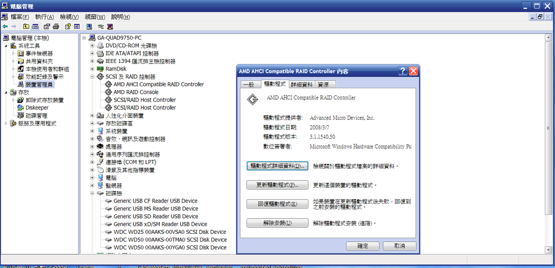Expand the 人性化介面裝置 node
Image resolution: width=555 pixels, height=268 pixels.
(x=92, y=116)
